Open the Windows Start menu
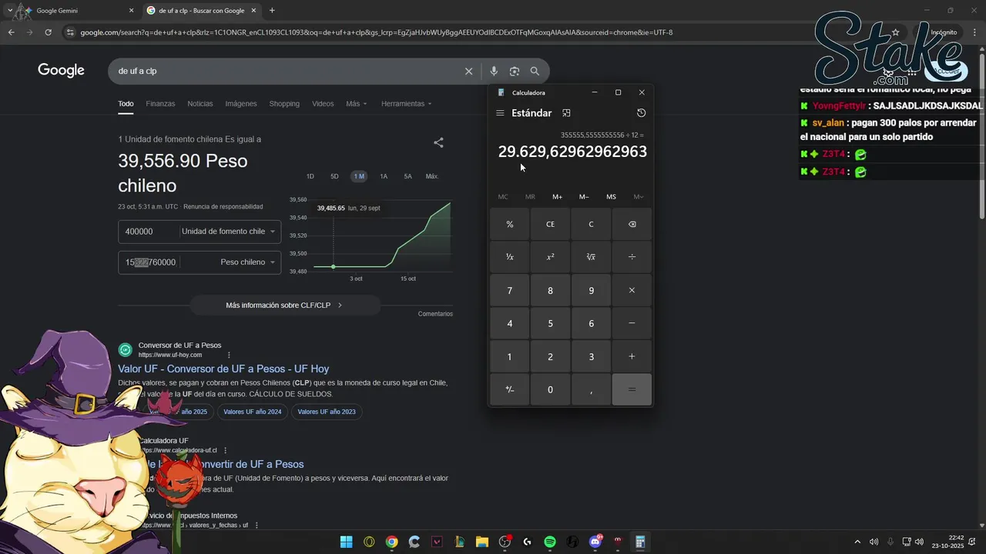The image size is (986, 554). coord(346,542)
